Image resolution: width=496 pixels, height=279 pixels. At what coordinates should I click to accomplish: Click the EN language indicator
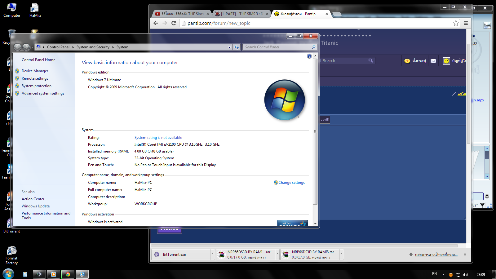click(434, 274)
